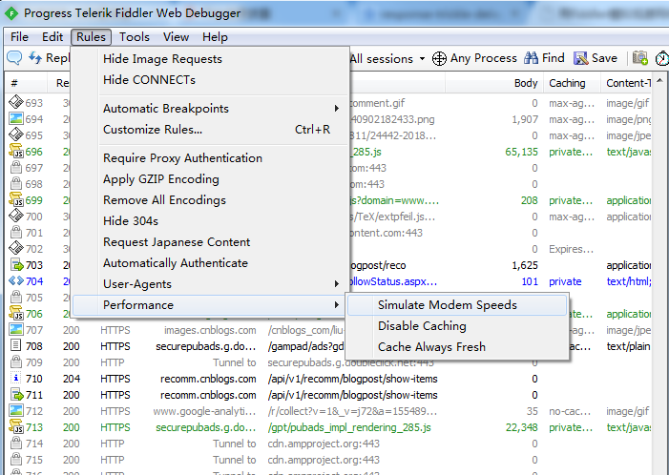Select session 694 image icon
The image size is (669, 475).
coord(16,118)
